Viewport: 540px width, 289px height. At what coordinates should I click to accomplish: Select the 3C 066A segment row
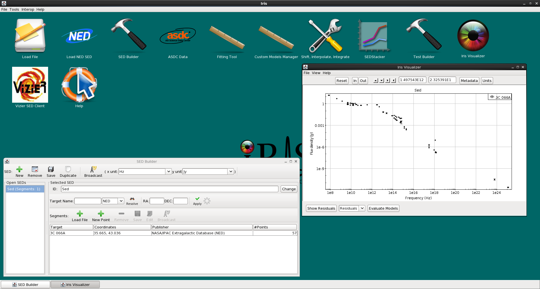(x=173, y=233)
